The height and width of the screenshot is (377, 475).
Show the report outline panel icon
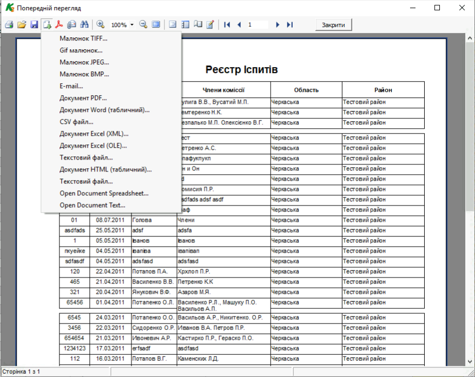173,24
